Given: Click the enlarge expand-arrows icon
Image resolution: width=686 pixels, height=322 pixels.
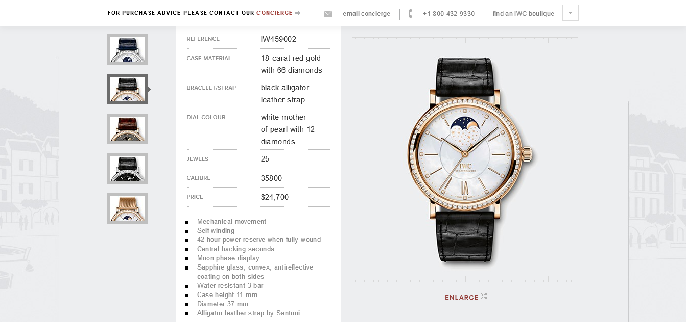Looking at the screenshot, I should 484,296.
